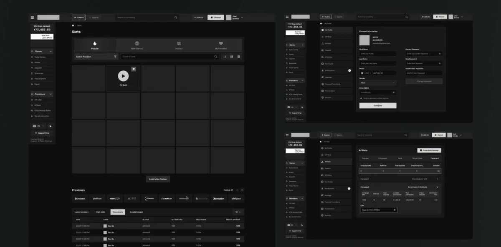This screenshot has width=501, height=247.
Task: Open Gender dropdown in Personal Information
Action: [x=378, y=83]
